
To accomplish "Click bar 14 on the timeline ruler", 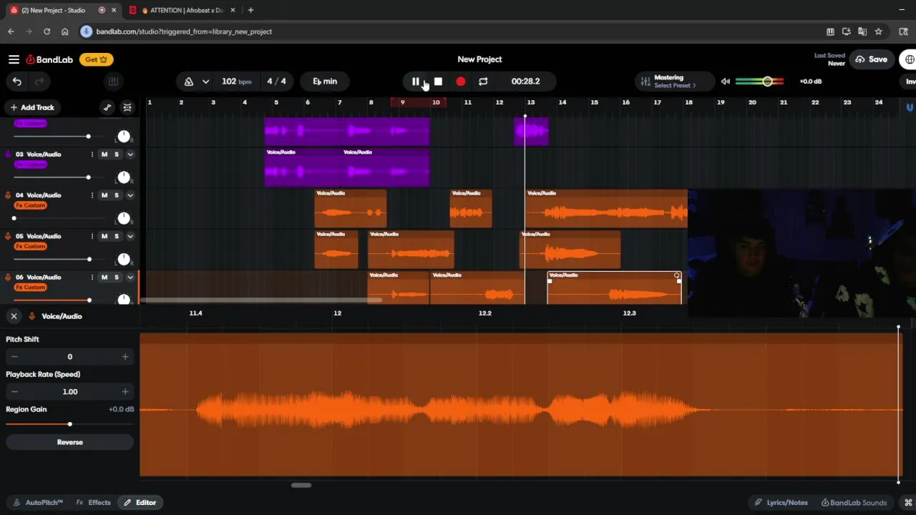I will point(562,102).
